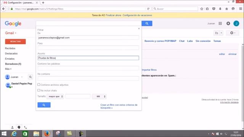Click the 'No contiene' field

[88, 78]
